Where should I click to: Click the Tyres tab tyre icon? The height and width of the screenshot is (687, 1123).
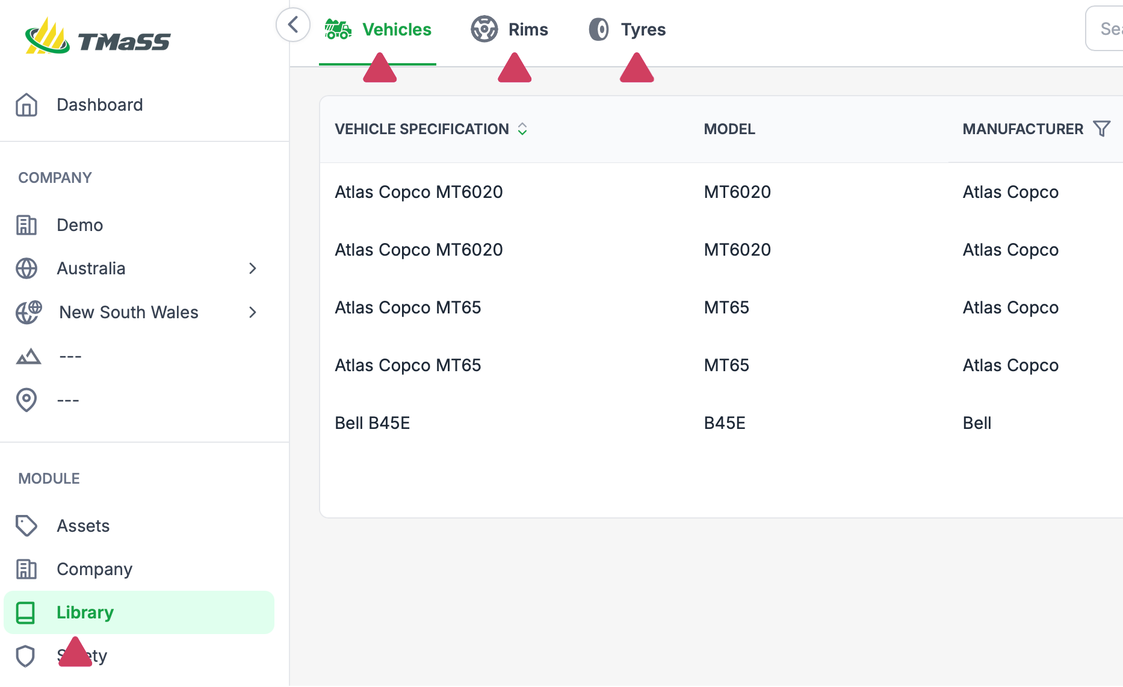599,29
